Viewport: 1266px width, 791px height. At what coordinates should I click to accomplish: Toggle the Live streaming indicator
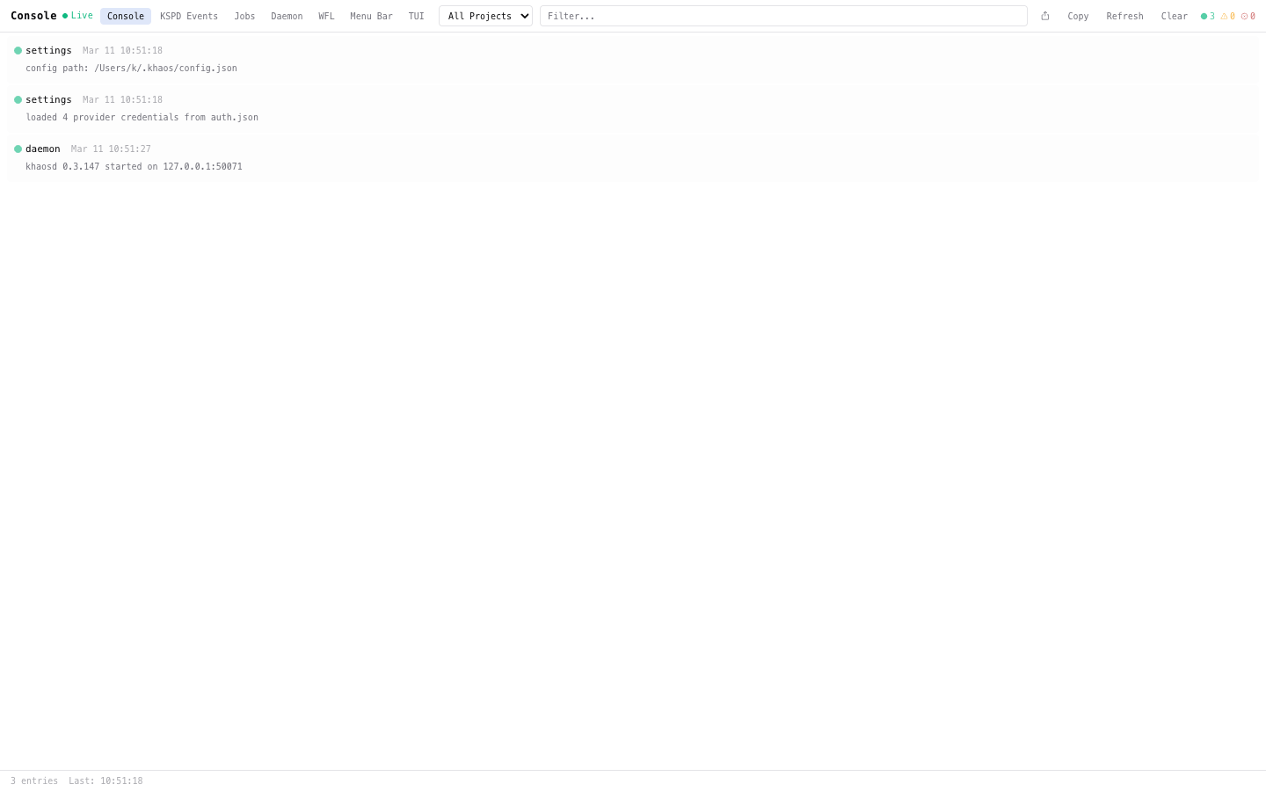[77, 15]
